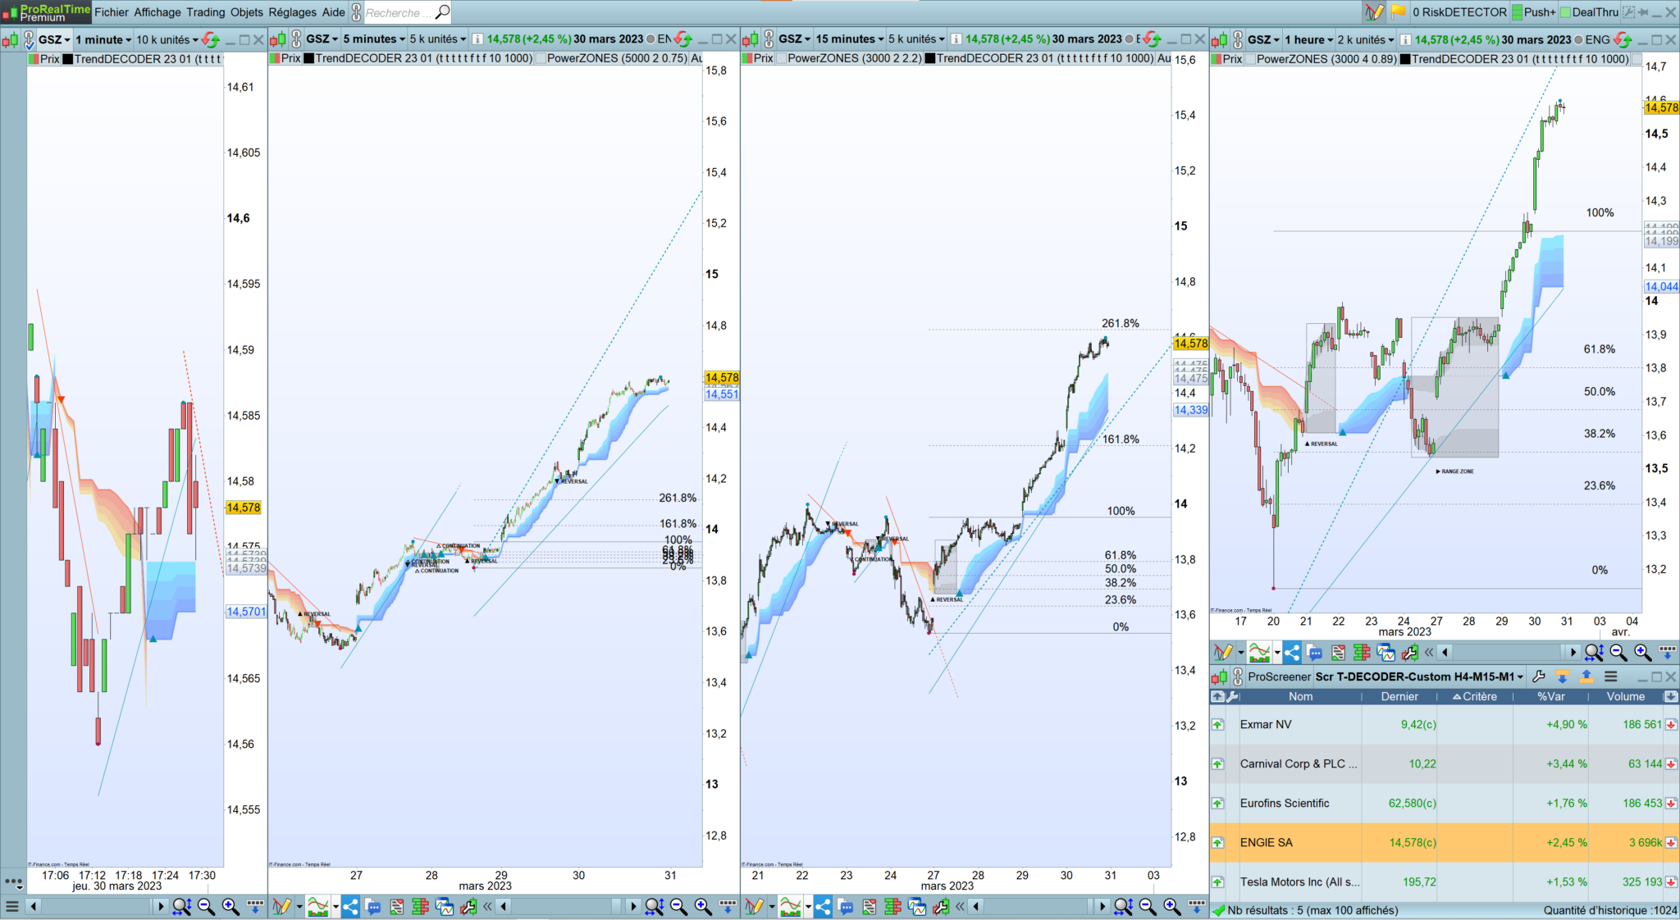The image size is (1680, 920).
Task: Toggle the Push+ indicator
Action: (1534, 12)
